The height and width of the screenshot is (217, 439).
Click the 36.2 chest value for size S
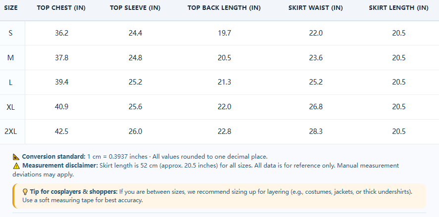pyautogui.click(x=61, y=33)
